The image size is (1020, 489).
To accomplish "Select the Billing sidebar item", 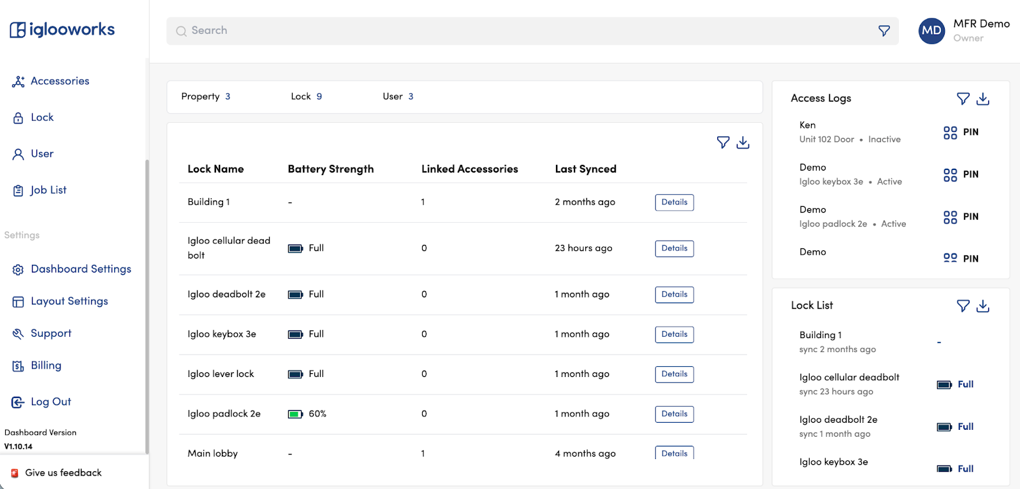I will (x=45, y=365).
